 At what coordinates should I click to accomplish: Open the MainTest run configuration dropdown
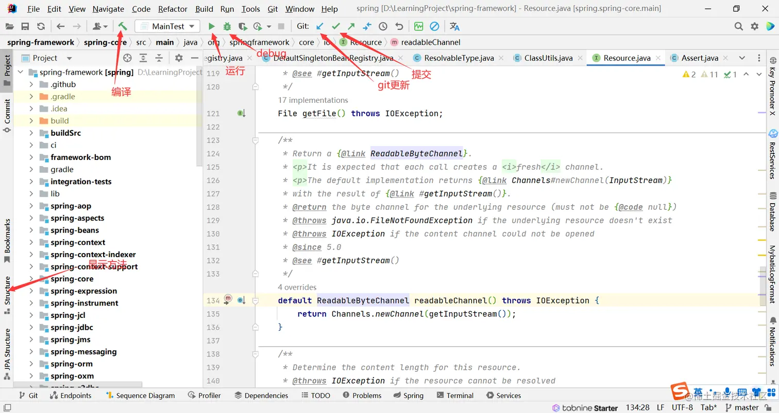click(x=167, y=26)
